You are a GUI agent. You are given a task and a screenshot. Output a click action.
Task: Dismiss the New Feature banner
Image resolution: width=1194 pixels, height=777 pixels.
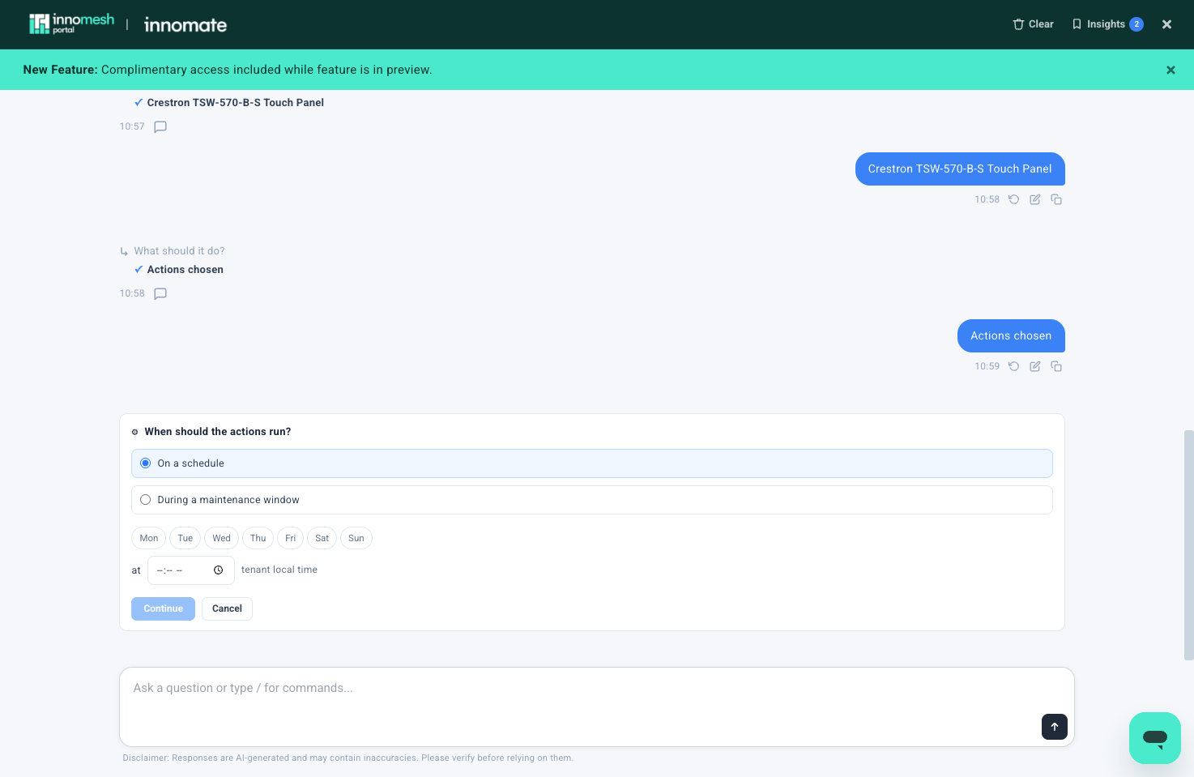pyautogui.click(x=1171, y=70)
